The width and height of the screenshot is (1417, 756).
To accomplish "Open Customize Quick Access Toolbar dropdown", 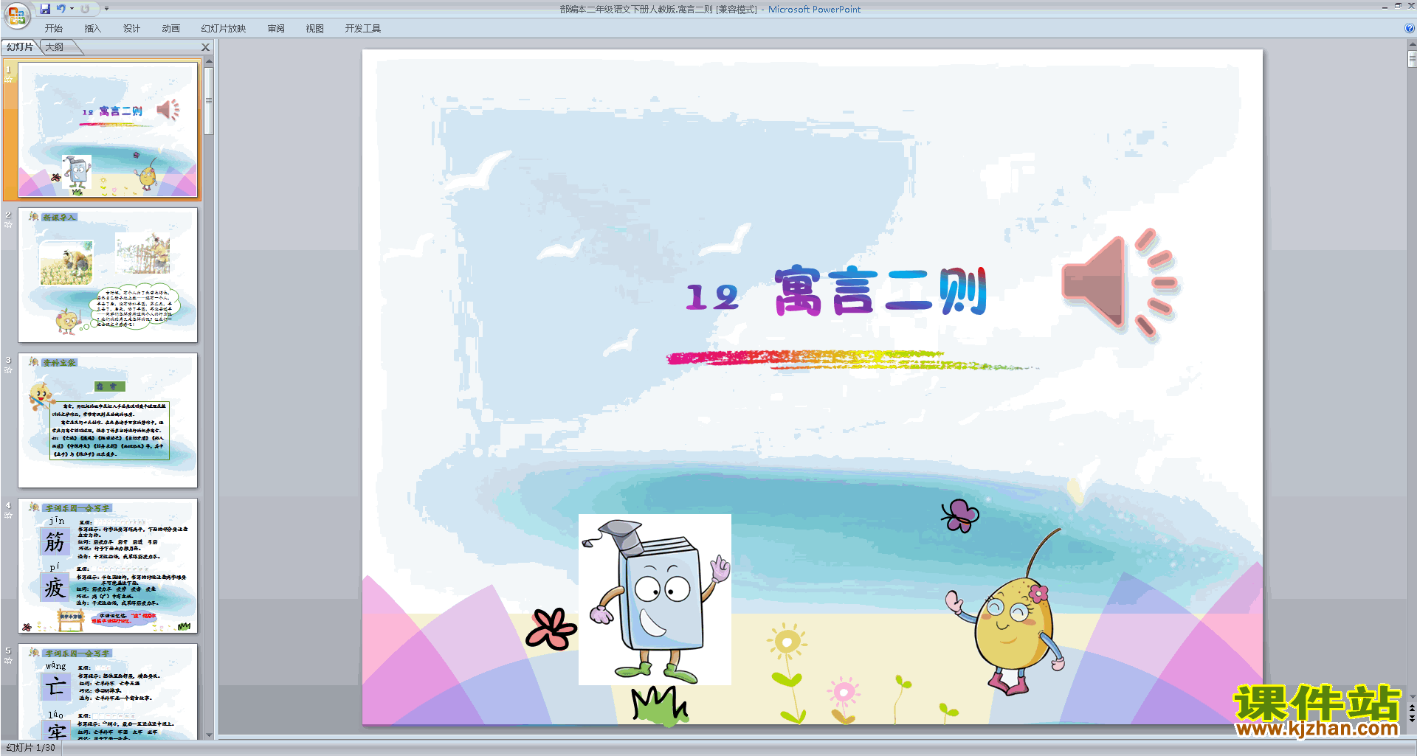I will click(106, 9).
